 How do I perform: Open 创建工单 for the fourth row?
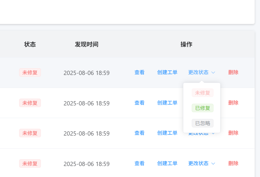[x=167, y=163]
